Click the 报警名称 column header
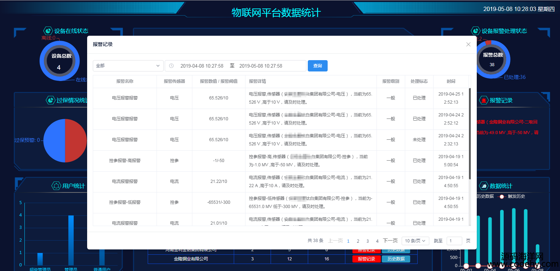Viewport: 560px width, 271px height. point(125,81)
